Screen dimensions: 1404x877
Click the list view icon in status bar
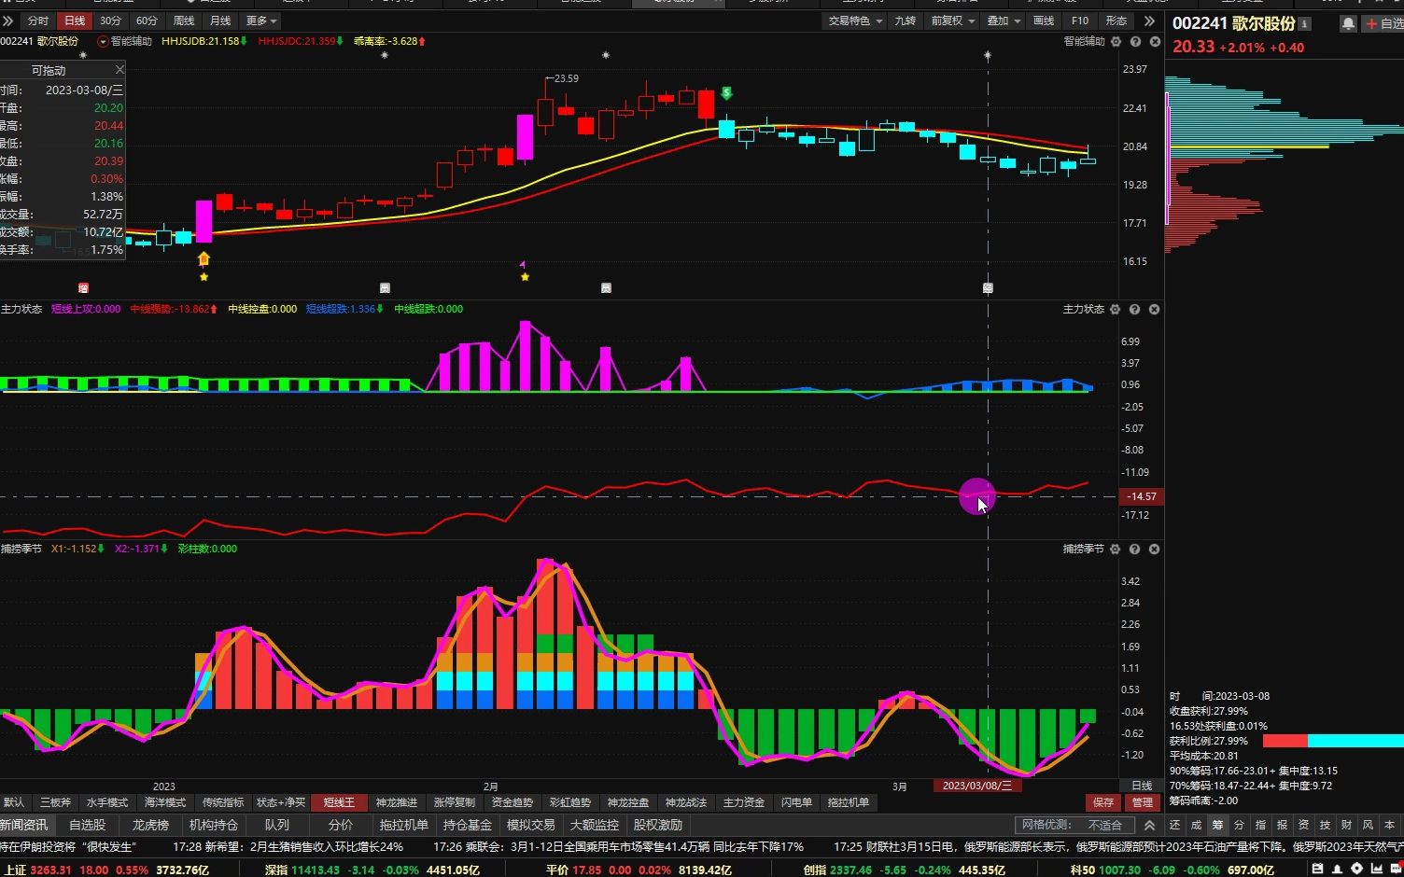[x=1317, y=870]
